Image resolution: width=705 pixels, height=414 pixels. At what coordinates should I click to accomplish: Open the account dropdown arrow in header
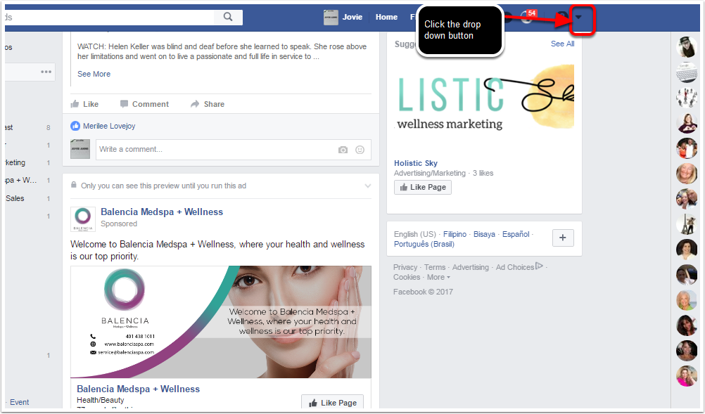click(578, 17)
